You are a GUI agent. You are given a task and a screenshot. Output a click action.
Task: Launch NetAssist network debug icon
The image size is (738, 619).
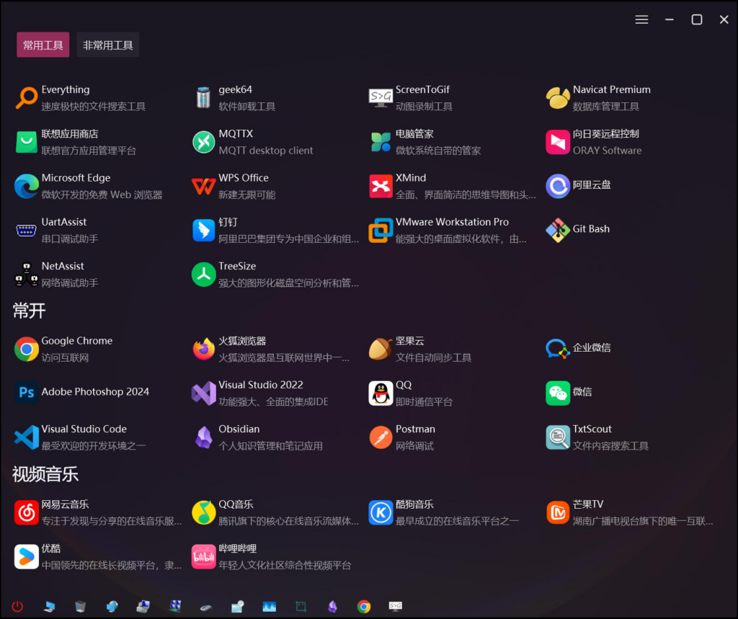[x=27, y=275]
